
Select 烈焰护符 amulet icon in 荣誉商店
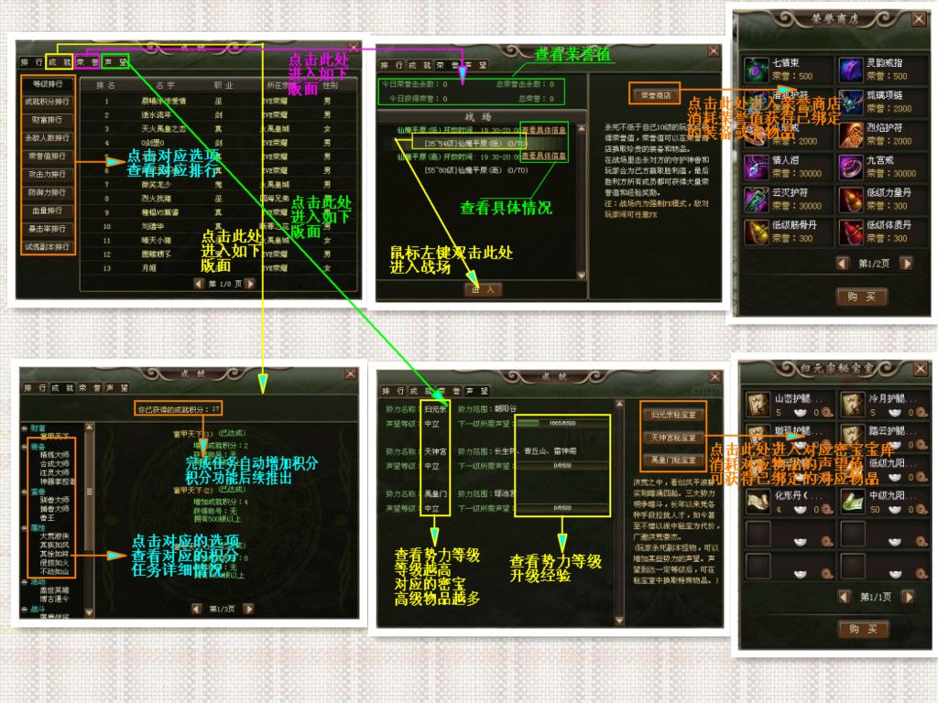(x=850, y=135)
